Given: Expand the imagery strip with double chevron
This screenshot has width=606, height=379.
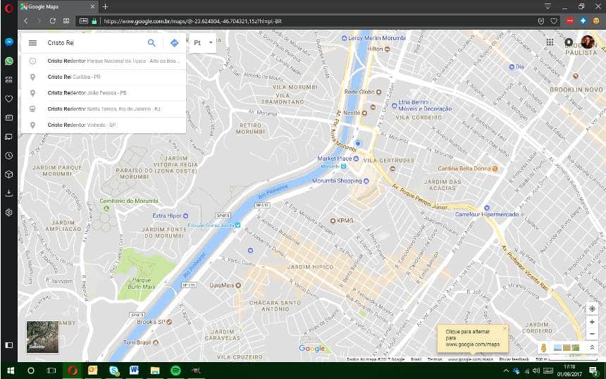Looking at the screenshot, I should [x=592, y=348].
